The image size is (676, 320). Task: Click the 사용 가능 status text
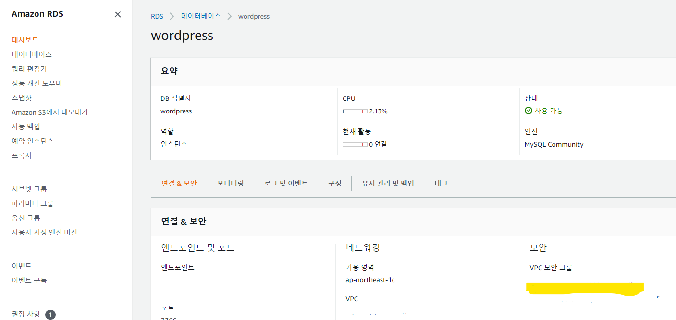pyautogui.click(x=549, y=111)
